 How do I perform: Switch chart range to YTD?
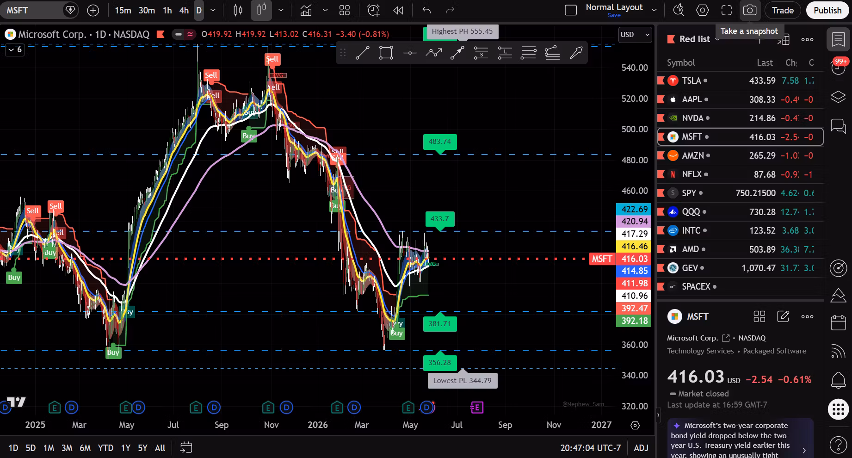point(105,448)
